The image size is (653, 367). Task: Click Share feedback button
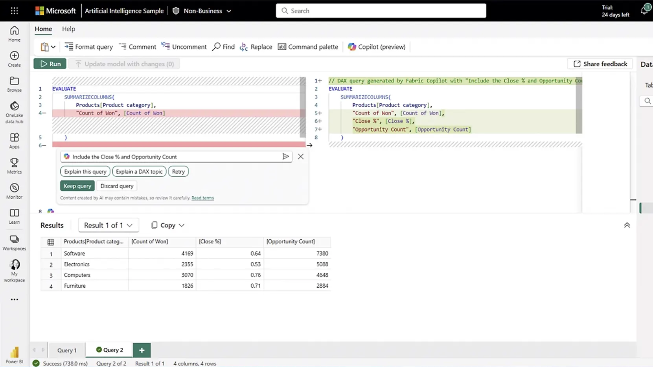tap(600, 64)
